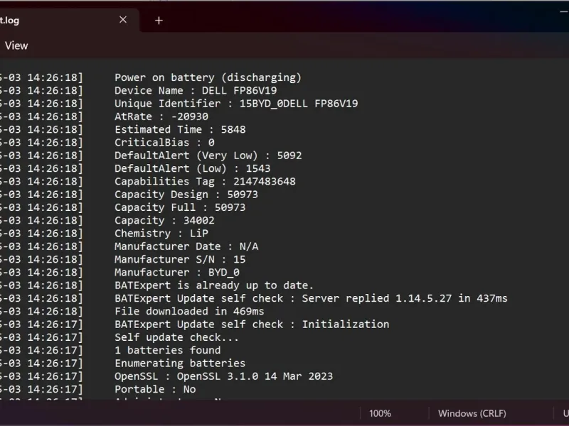Click the 'Unique Identifier' log line

click(236, 104)
